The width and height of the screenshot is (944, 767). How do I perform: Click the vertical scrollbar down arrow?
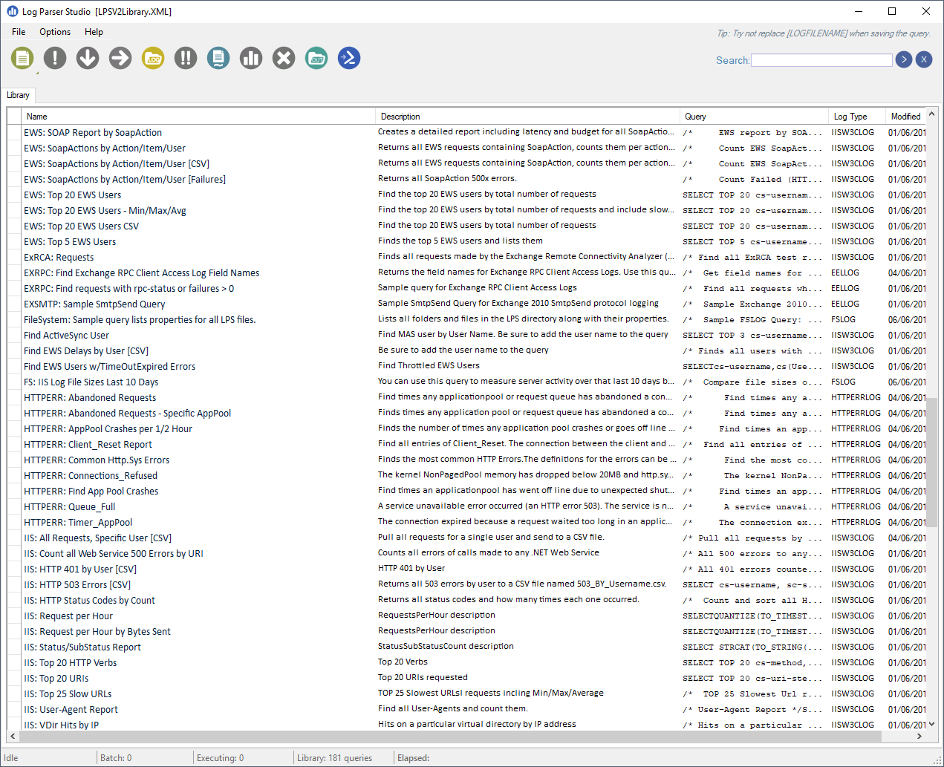click(931, 724)
